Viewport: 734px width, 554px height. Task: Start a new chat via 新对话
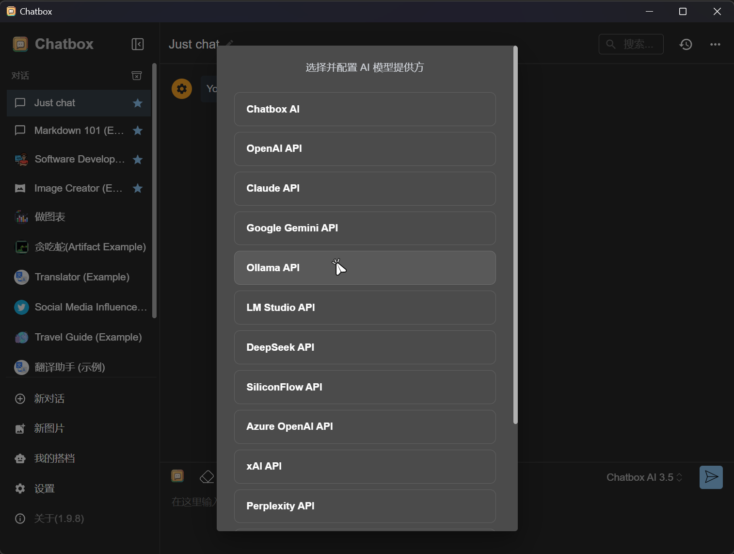pyautogui.click(x=79, y=399)
